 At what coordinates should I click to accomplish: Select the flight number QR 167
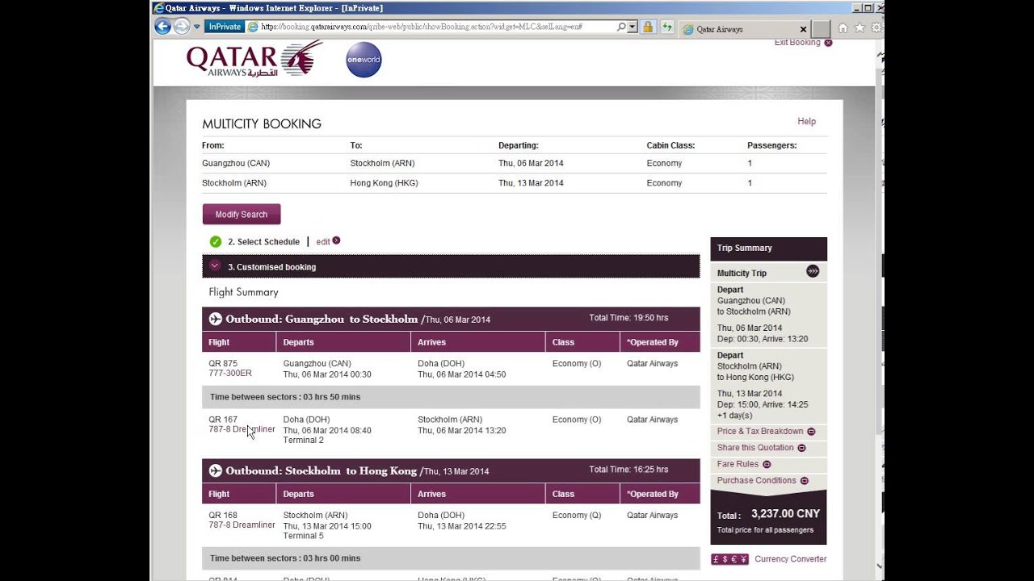pyautogui.click(x=223, y=420)
